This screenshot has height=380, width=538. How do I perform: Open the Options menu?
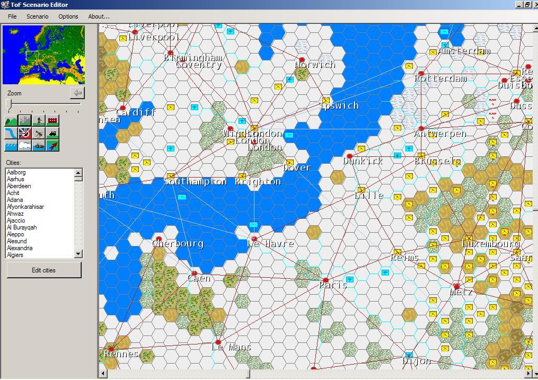pos(68,16)
